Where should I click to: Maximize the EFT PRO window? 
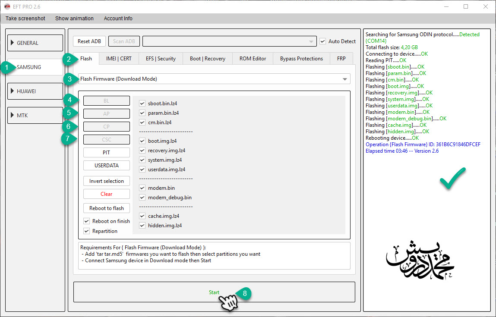(x=466, y=6)
